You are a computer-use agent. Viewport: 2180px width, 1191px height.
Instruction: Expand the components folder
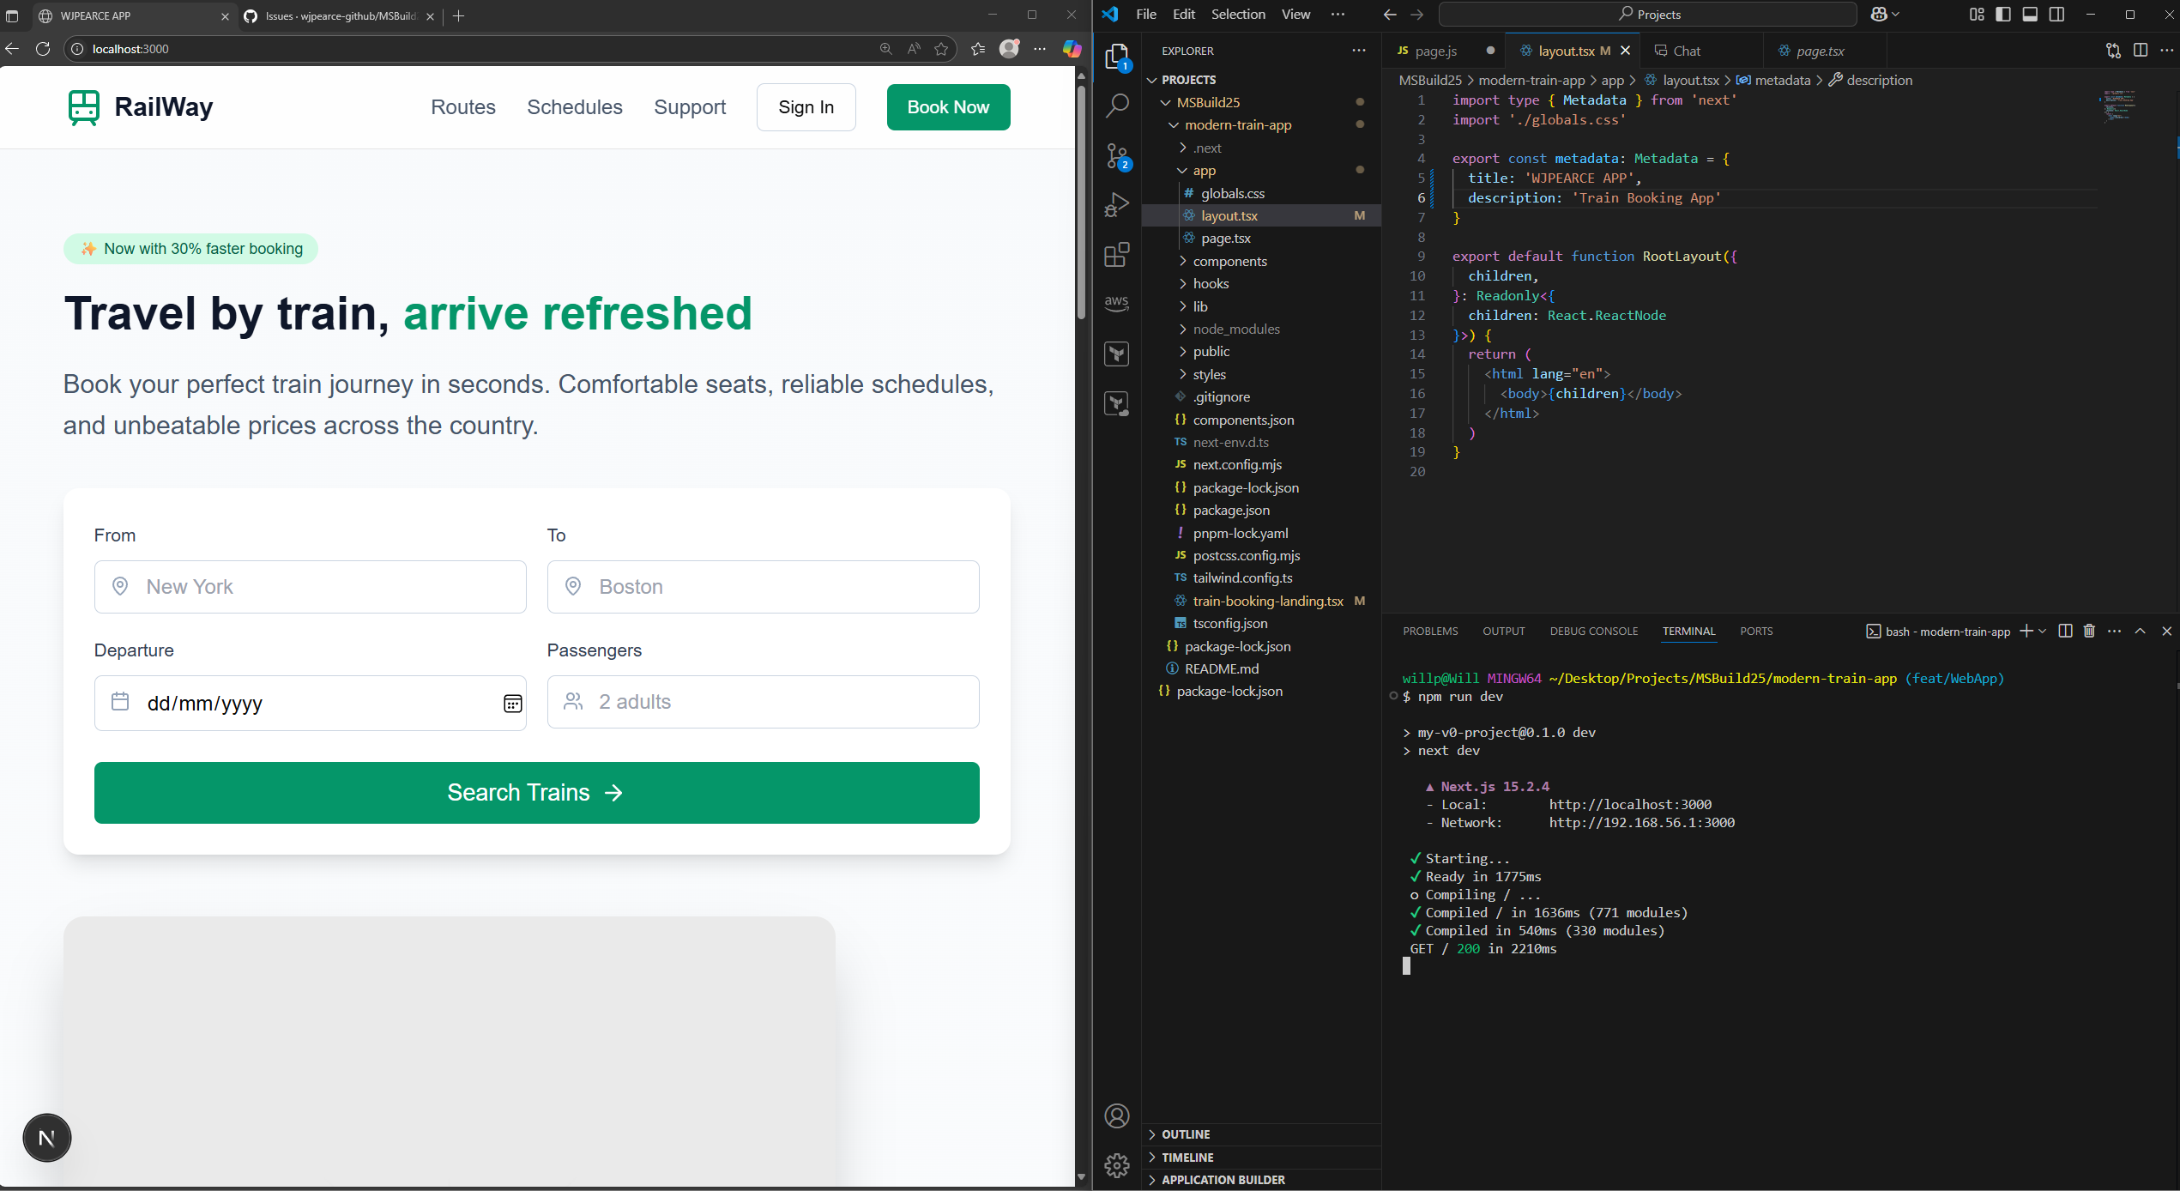[x=1229, y=261]
